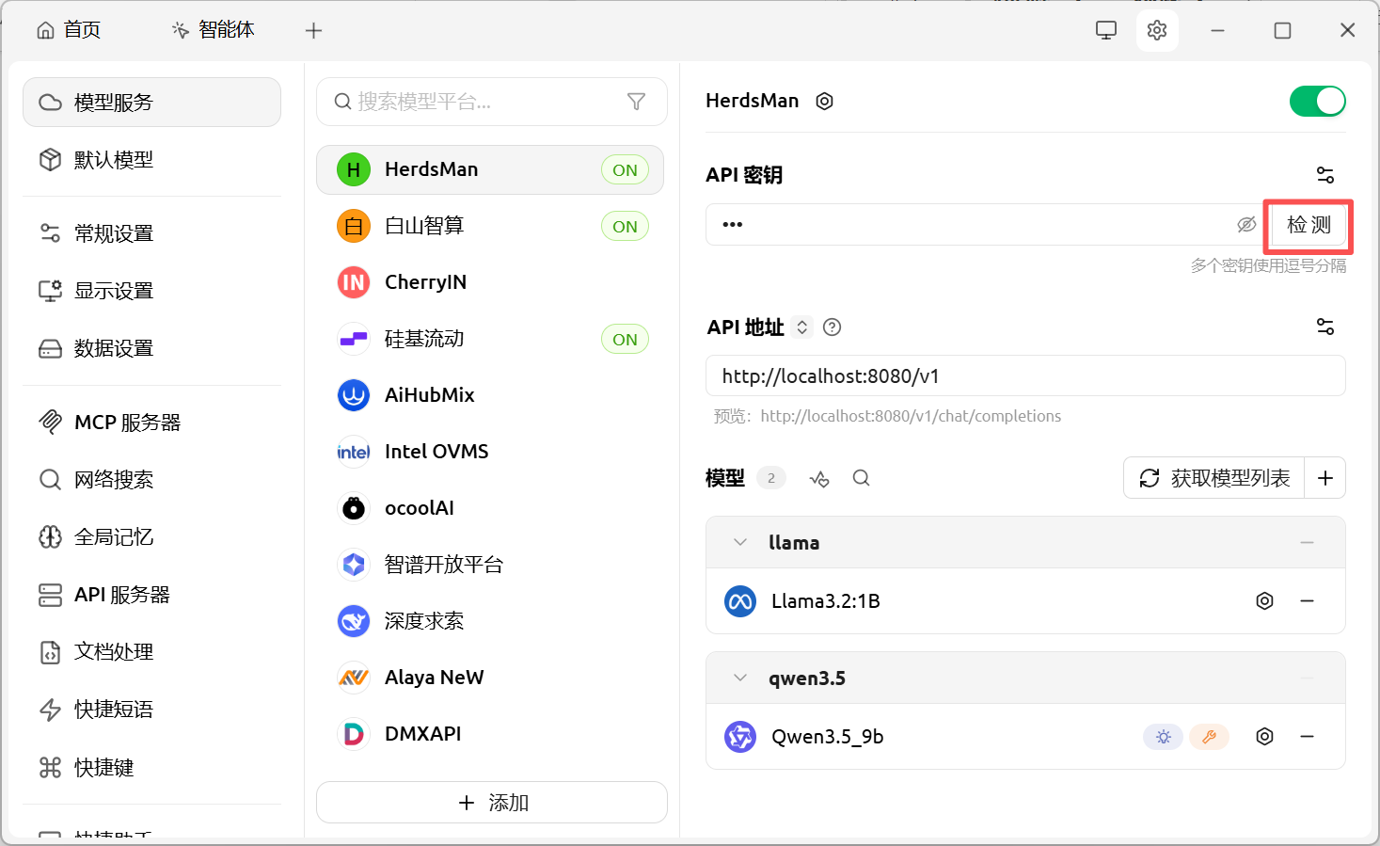Image resolution: width=1380 pixels, height=846 pixels.
Task: Remove the Llama3.2:1B model
Action: pyautogui.click(x=1308, y=600)
